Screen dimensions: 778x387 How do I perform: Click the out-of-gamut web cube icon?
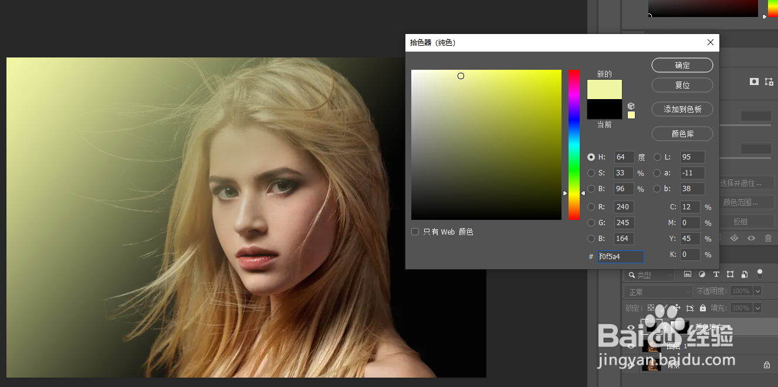[x=631, y=106]
